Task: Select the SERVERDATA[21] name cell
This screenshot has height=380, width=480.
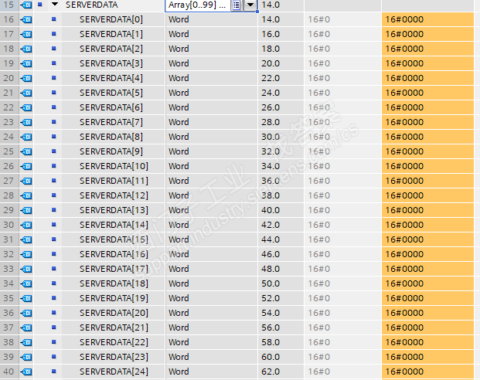Action: 114,328
